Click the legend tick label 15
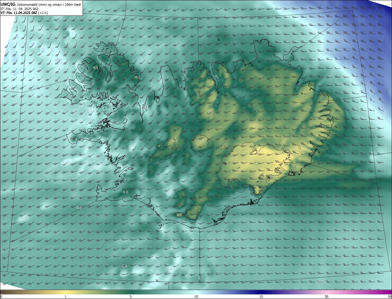This screenshot has height=299, width=392. [x=261, y=297]
